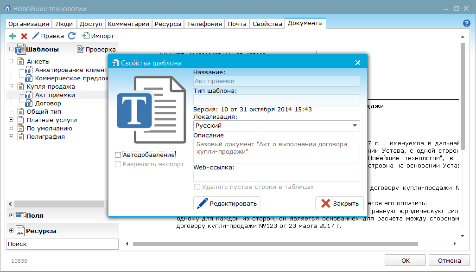Click the document scroll-right arrow

pyautogui.click(x=454, y=244)
